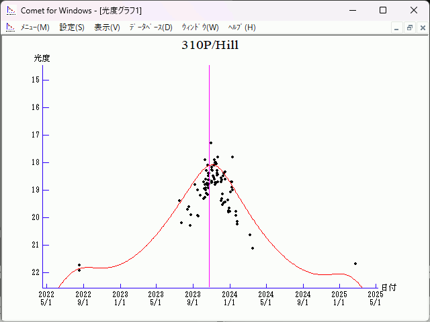Screen dimensions: 430x322
Task: Click the graph document icon in menu bar
Action: (10, 28)
